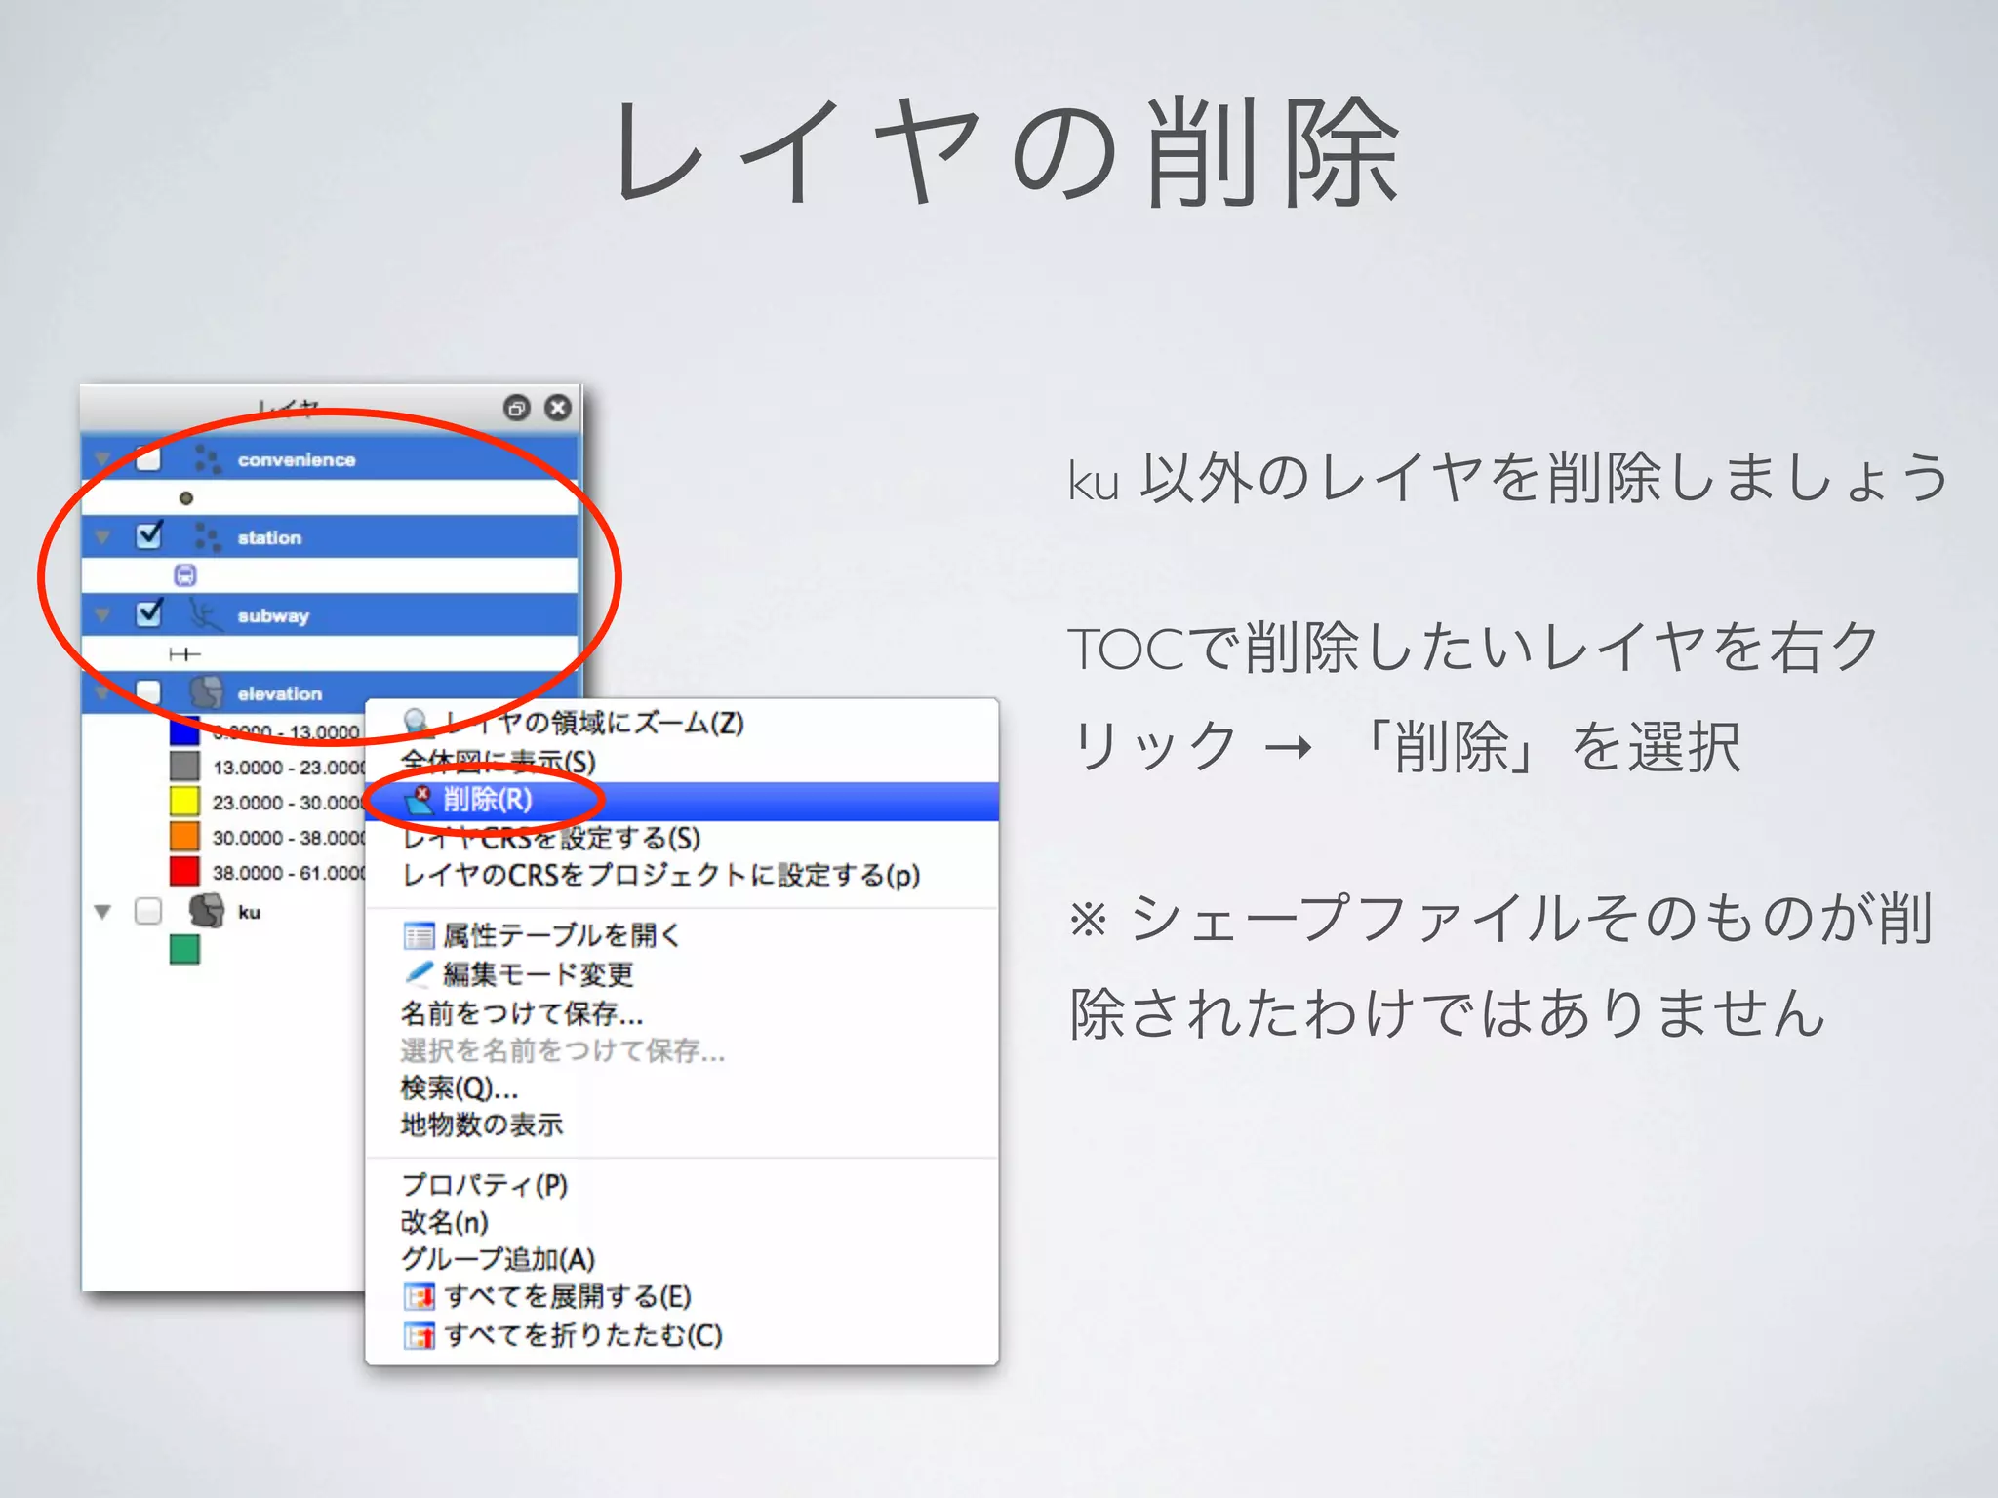Choose レイヤの領域にズーム(Z) menu entry

pyautogui.click(x=682, y=723)
